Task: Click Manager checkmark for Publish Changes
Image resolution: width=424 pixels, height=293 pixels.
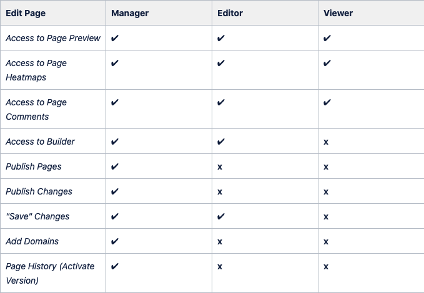Action: pos(115,191)
